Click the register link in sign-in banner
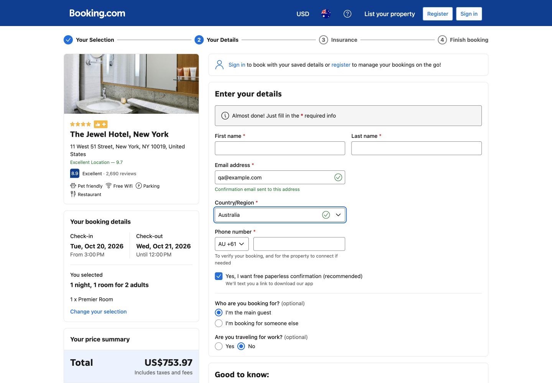 (x=341, y=65)
